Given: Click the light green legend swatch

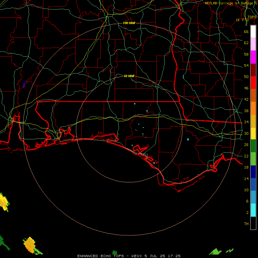Looking at the screenshot, I should (x=253, y=159).
